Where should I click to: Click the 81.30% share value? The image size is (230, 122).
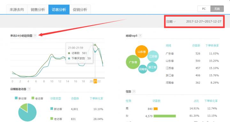click(194, 116)
